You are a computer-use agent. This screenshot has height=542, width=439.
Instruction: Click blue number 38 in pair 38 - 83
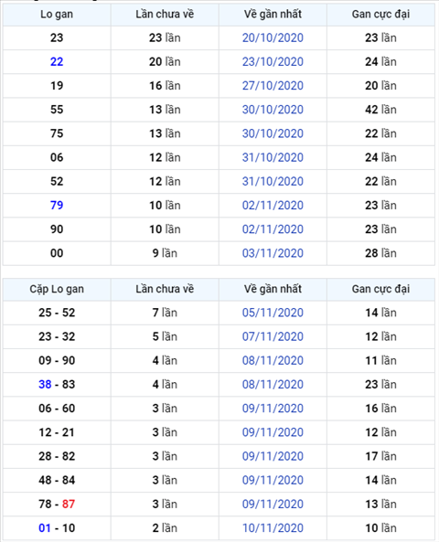(x=45, y=384)
